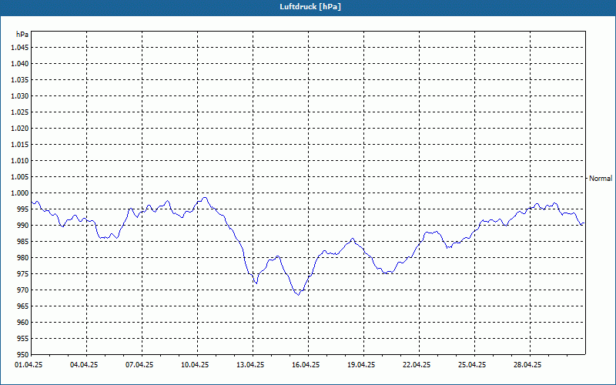Pick the 1.015 y-axis value

point(20,145)
